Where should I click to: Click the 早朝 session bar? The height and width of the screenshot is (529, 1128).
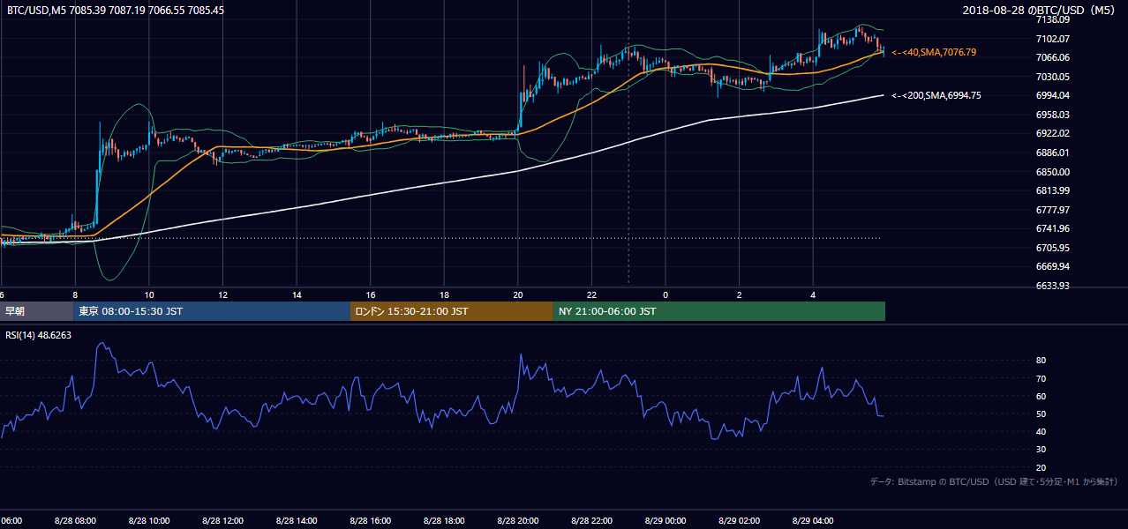click(37, 311)
